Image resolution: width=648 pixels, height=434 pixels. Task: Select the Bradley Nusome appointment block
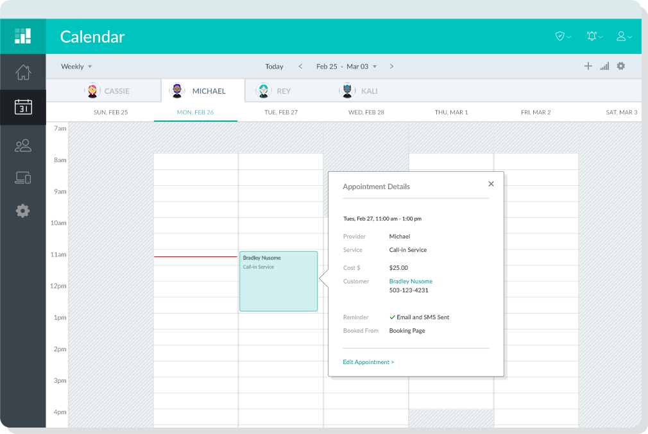point(278,281)
